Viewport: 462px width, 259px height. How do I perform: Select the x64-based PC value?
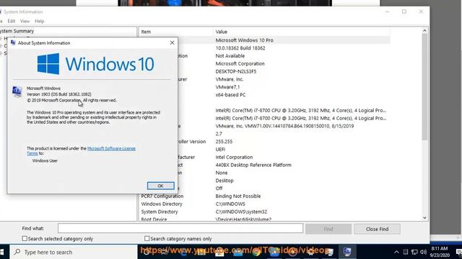[230, 95]
